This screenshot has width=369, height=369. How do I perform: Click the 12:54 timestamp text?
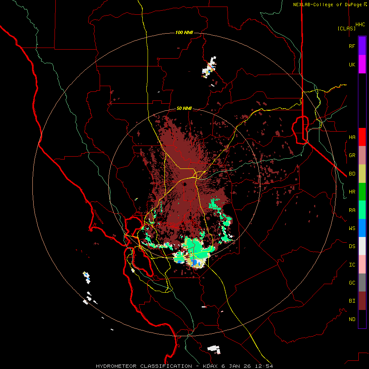click(x=263, y=366)
